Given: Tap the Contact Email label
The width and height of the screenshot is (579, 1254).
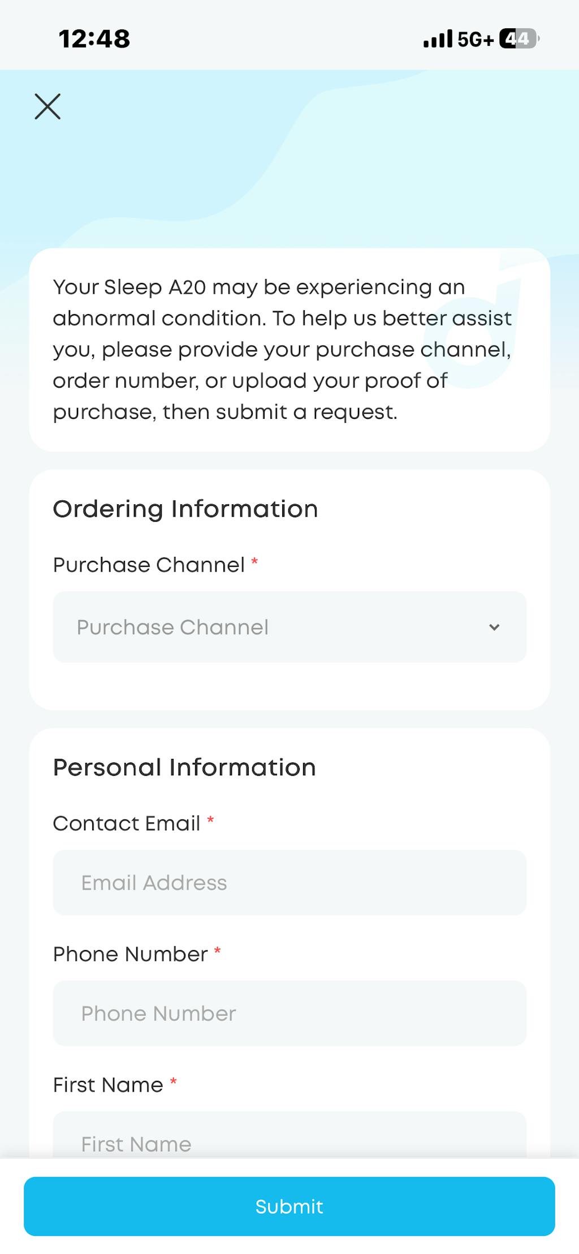Looking at the screenshot, I should click(127, 823).
